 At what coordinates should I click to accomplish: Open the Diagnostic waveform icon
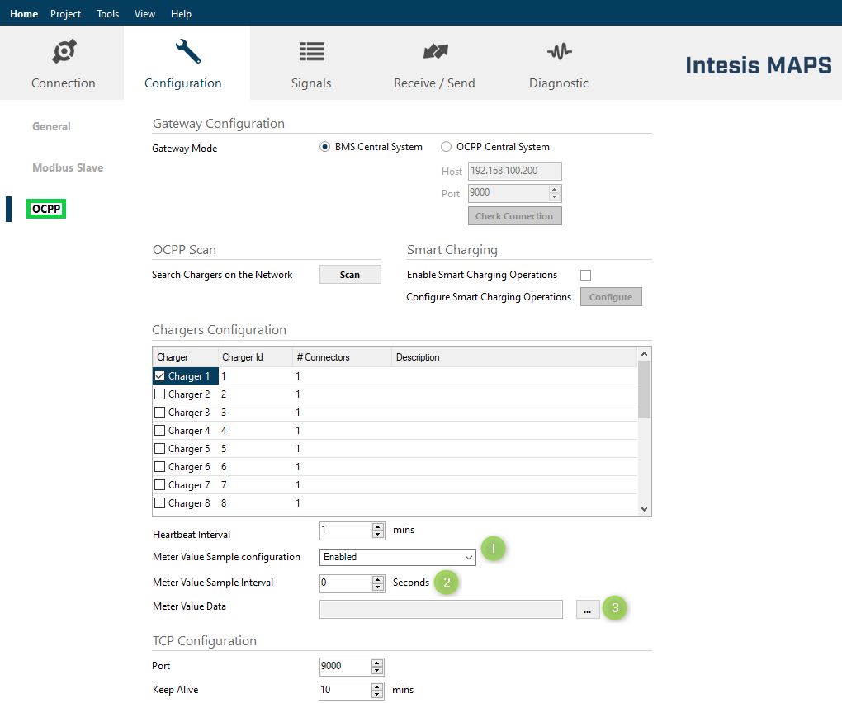[x=559, y=51]
